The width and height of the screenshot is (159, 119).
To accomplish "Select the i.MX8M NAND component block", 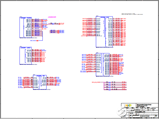I will (26, 28).
